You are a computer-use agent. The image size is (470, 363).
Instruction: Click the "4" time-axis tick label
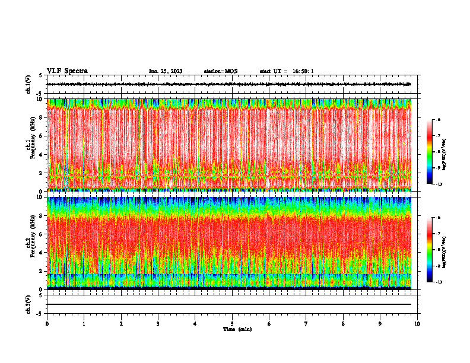point(195,324)
